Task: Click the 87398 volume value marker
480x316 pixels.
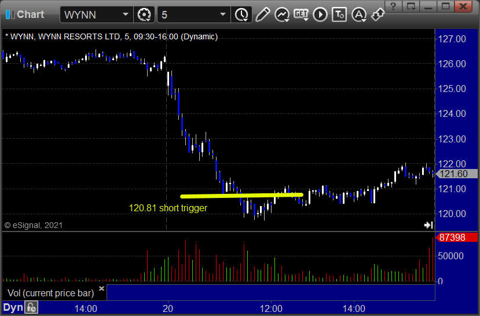Action: [x=456, y=237]
